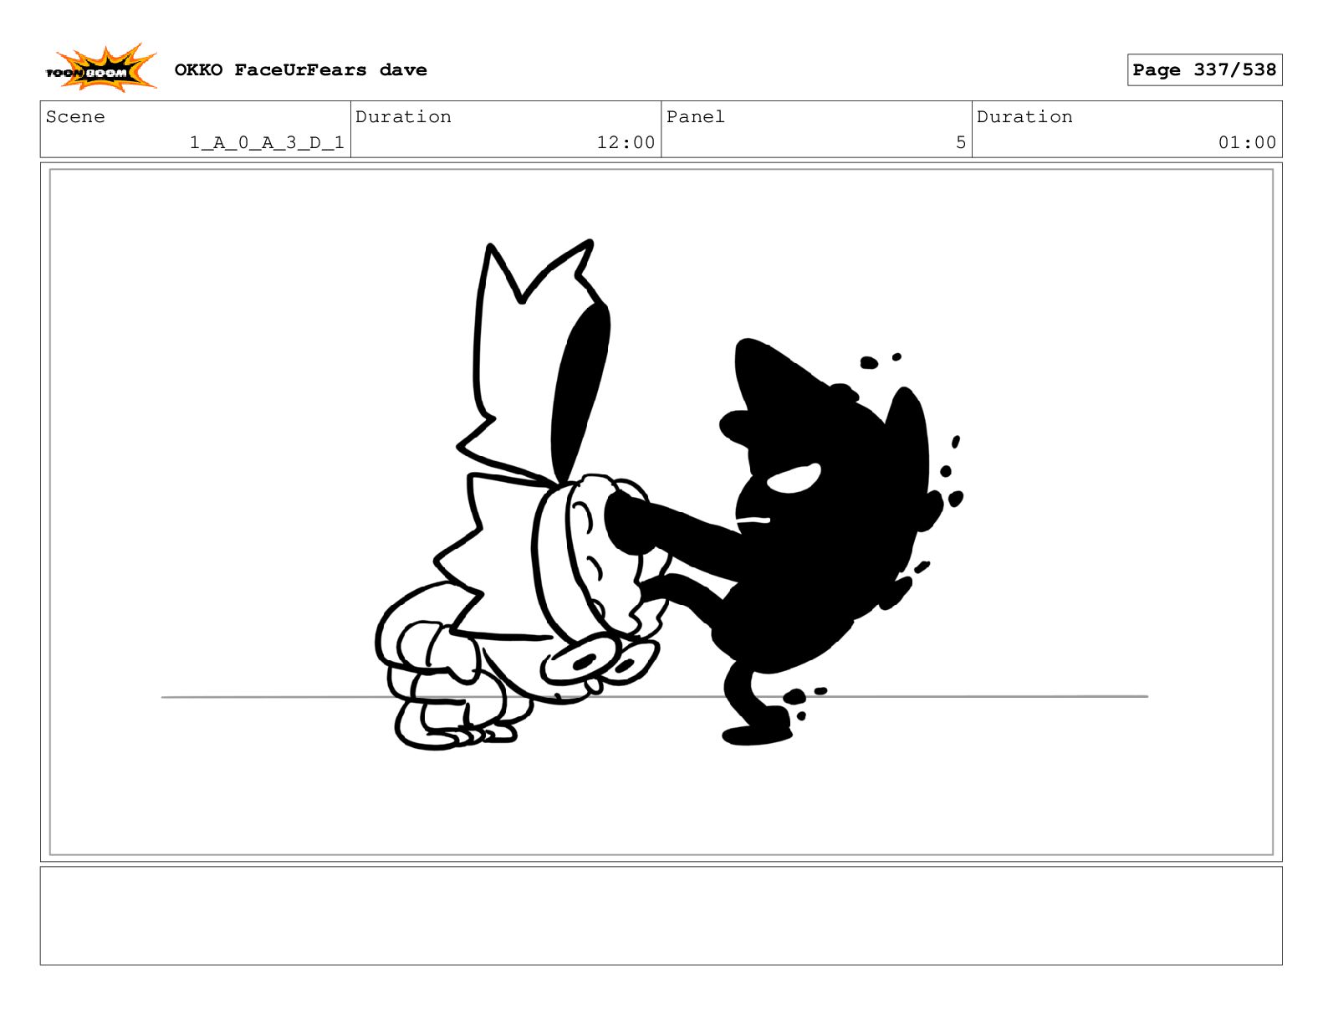Click the 'Scene' header label
The height and width of the screenshot is (1025, 1323).
pyautogui.click(x=75, y=116)
